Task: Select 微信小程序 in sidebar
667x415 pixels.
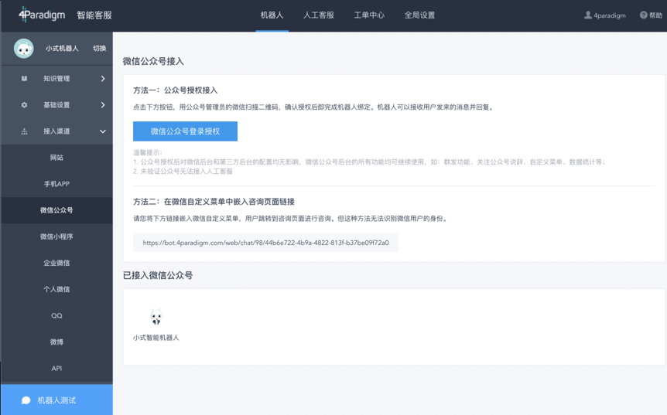Action: pos(56,236)
